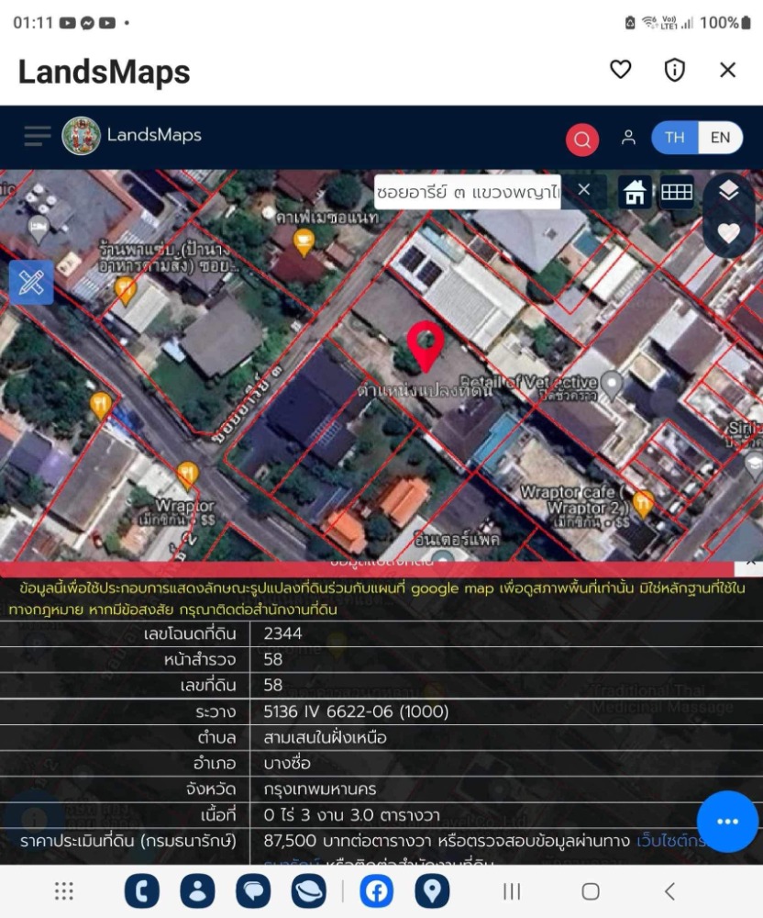Open the user account profile icon

[x=628, y=138]
